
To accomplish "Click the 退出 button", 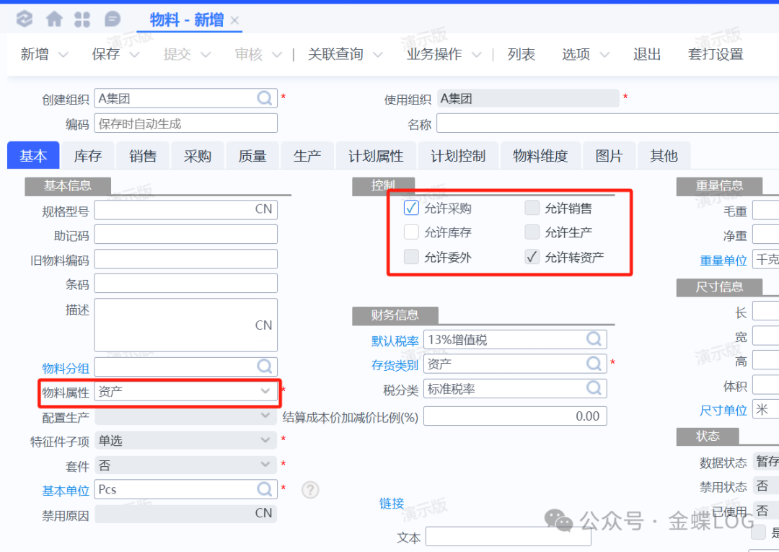I will 647,54.
